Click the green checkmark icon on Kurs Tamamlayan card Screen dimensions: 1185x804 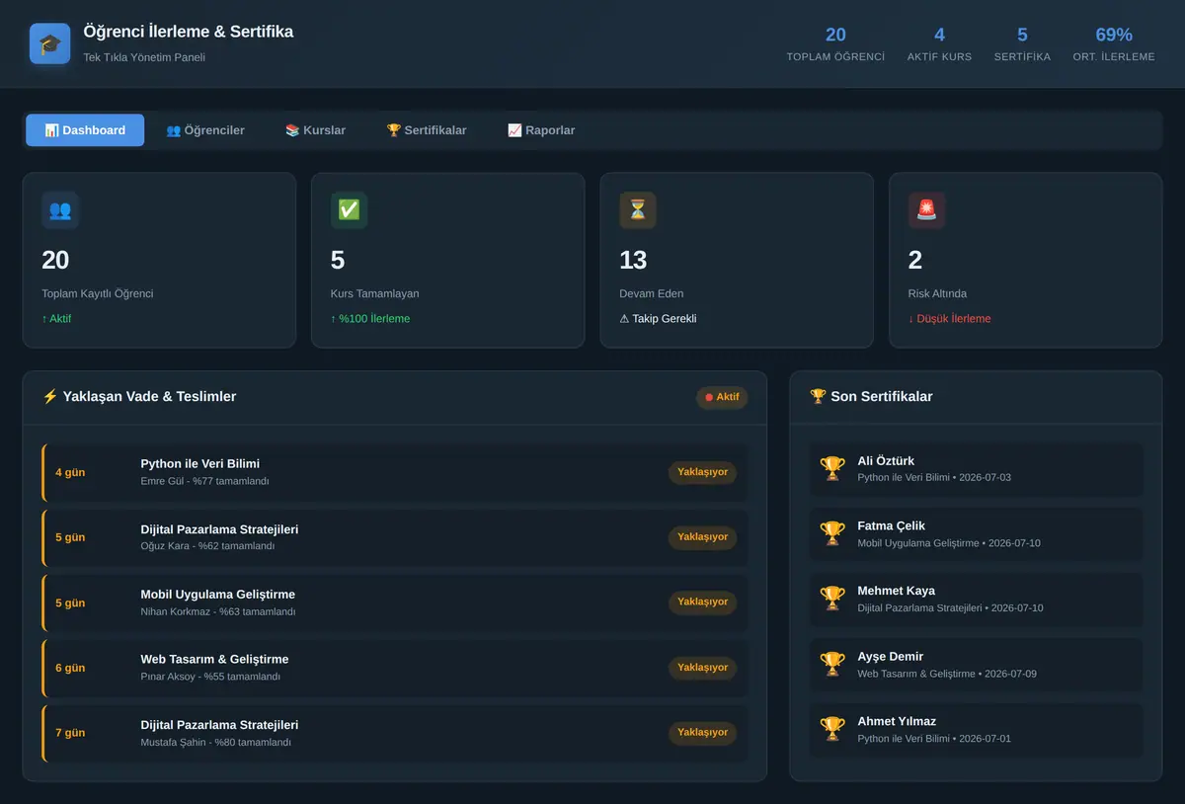(x=350, y=210)
